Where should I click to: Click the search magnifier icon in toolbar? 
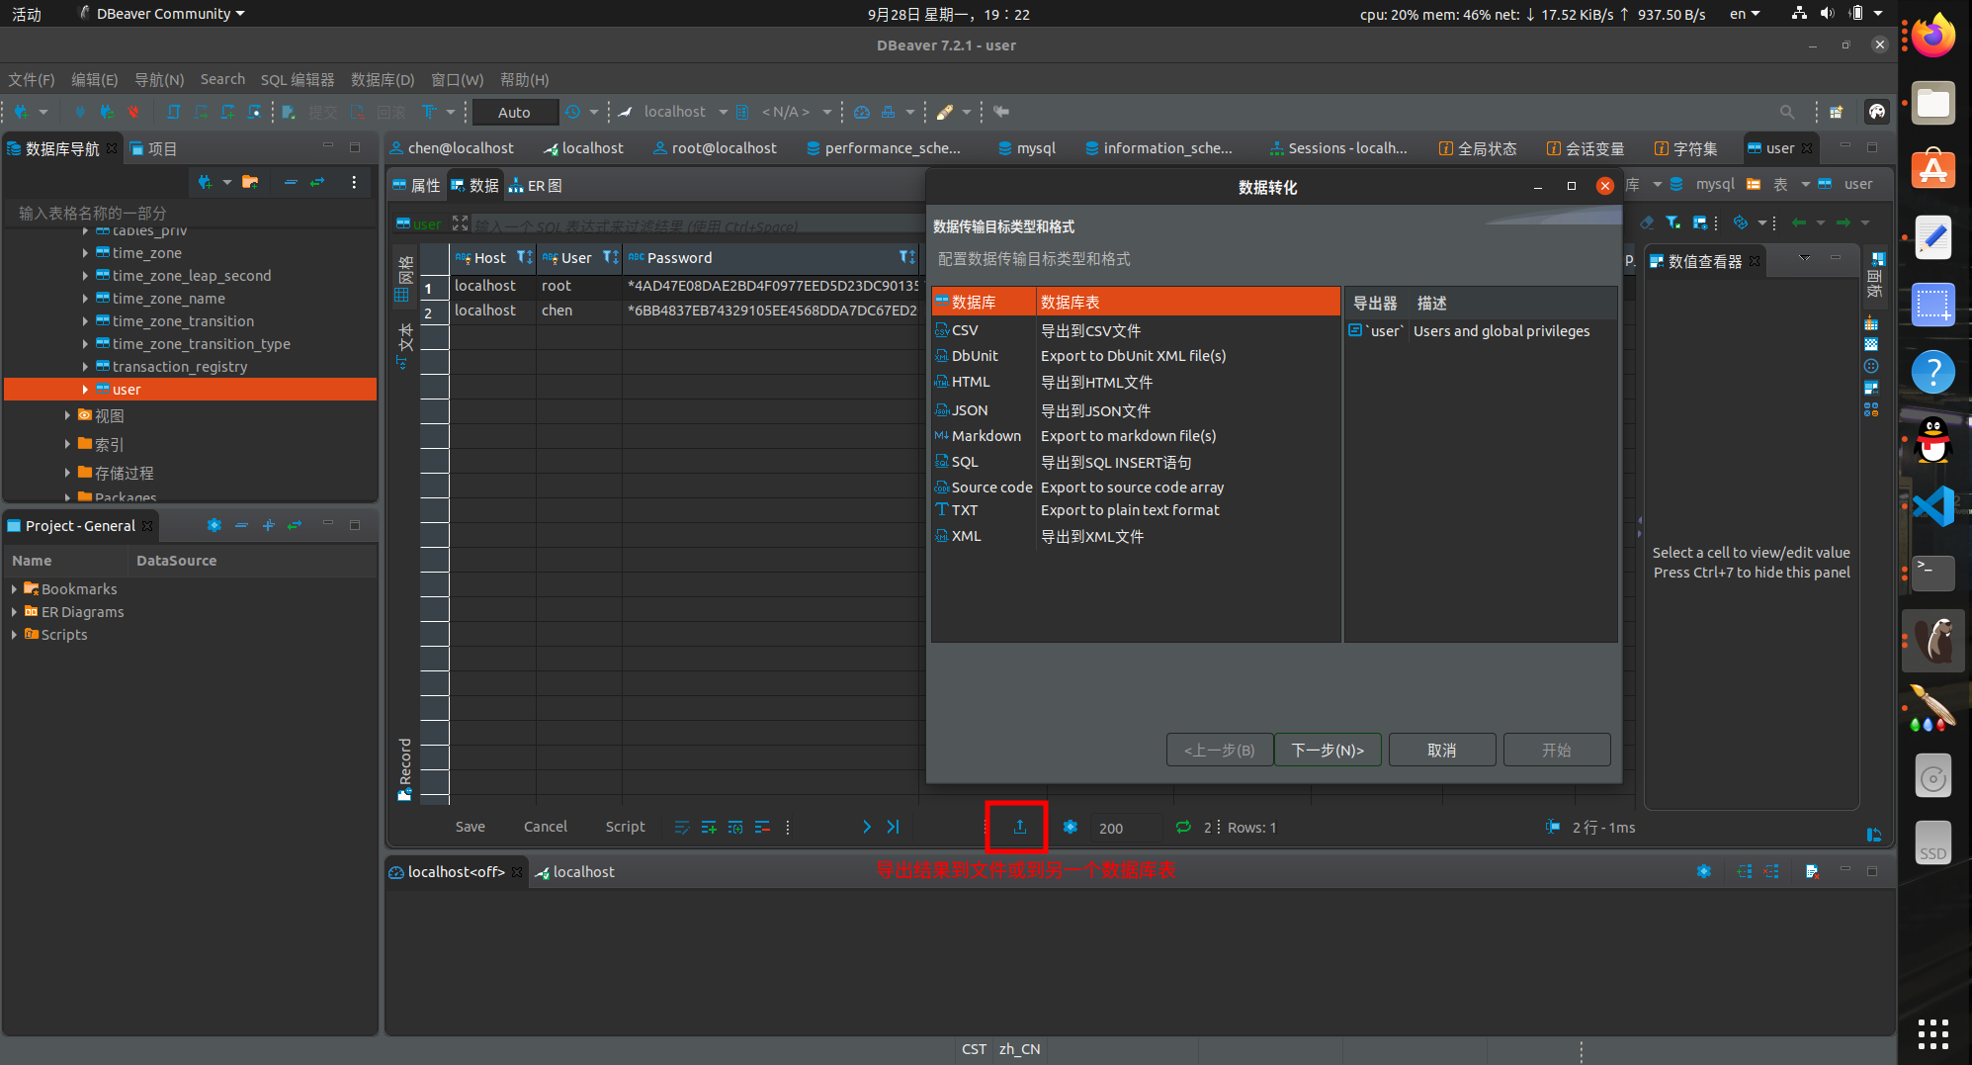tap(1787, 112)
